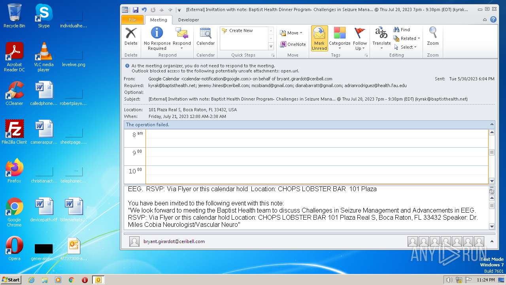Open Tags group dialog launcher
The image size is (506, 285).
[x=366, y=55]
